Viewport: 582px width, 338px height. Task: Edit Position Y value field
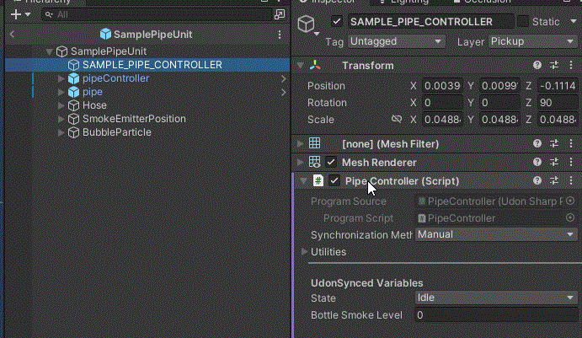coord(499,86)
